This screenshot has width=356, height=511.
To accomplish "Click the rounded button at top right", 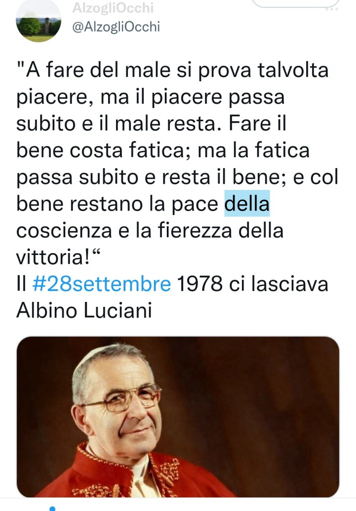I will click(x=296, y=3).
